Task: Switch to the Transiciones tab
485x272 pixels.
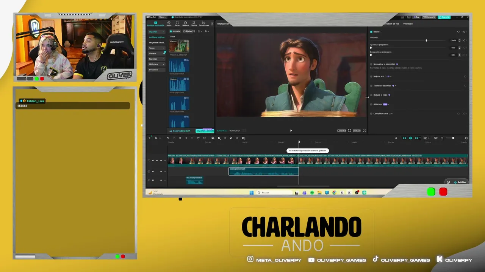Action: [204, 24]
